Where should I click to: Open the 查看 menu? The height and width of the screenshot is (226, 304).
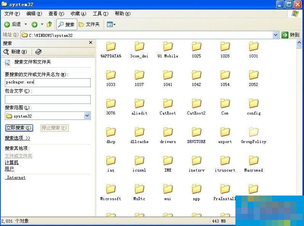(x=56, y=14)
